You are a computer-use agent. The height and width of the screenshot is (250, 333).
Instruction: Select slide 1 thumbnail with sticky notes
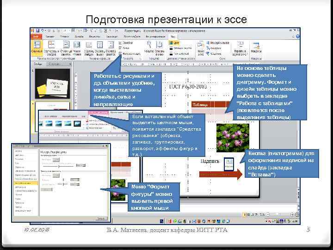pos(52,83)
